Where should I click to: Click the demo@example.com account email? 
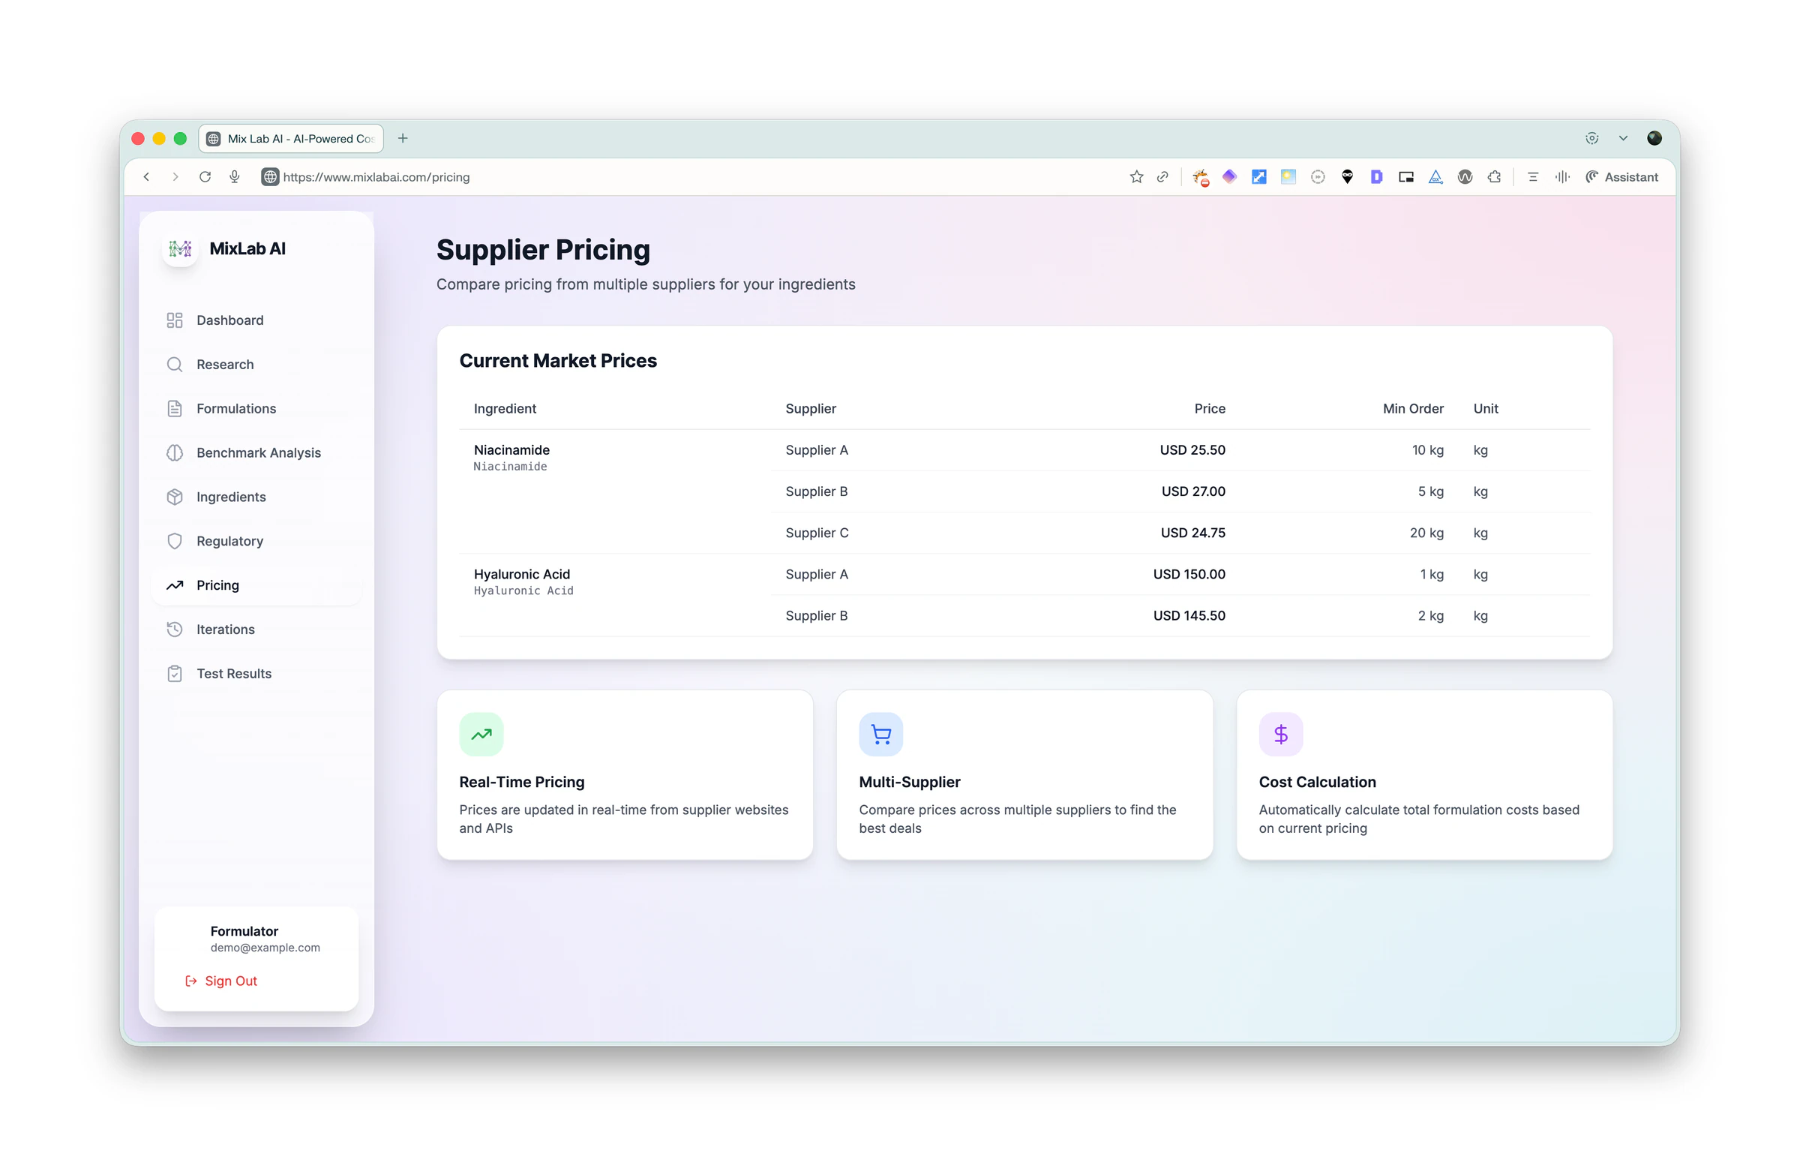click(x=265, y=948)
